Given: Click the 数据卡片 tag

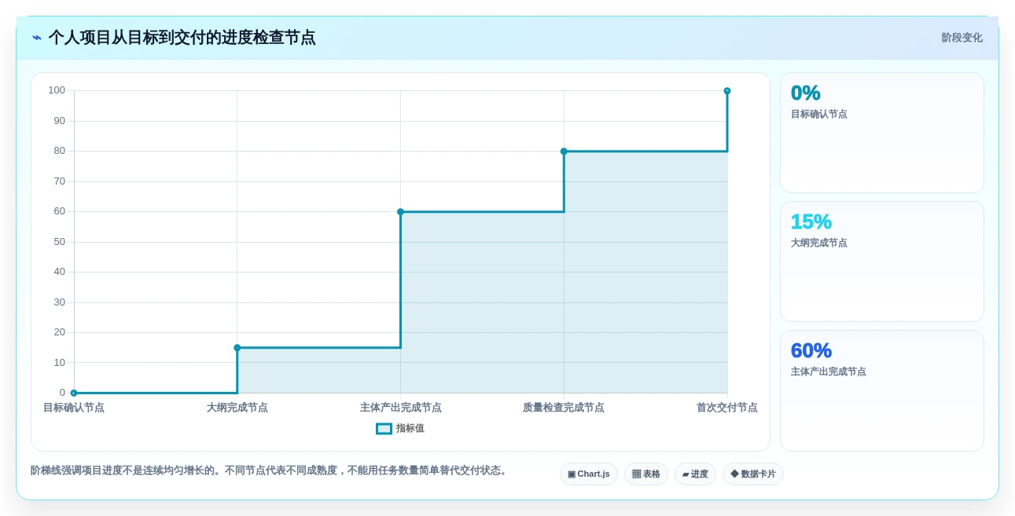Looking at the screenshot, I should point(753,474).
